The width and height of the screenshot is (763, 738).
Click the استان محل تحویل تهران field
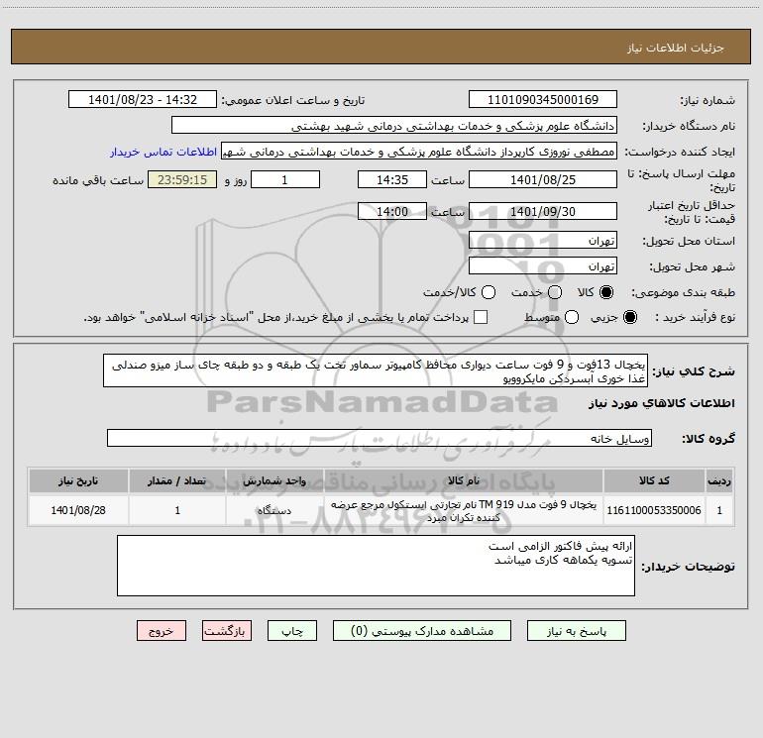(x=543, y=241)
